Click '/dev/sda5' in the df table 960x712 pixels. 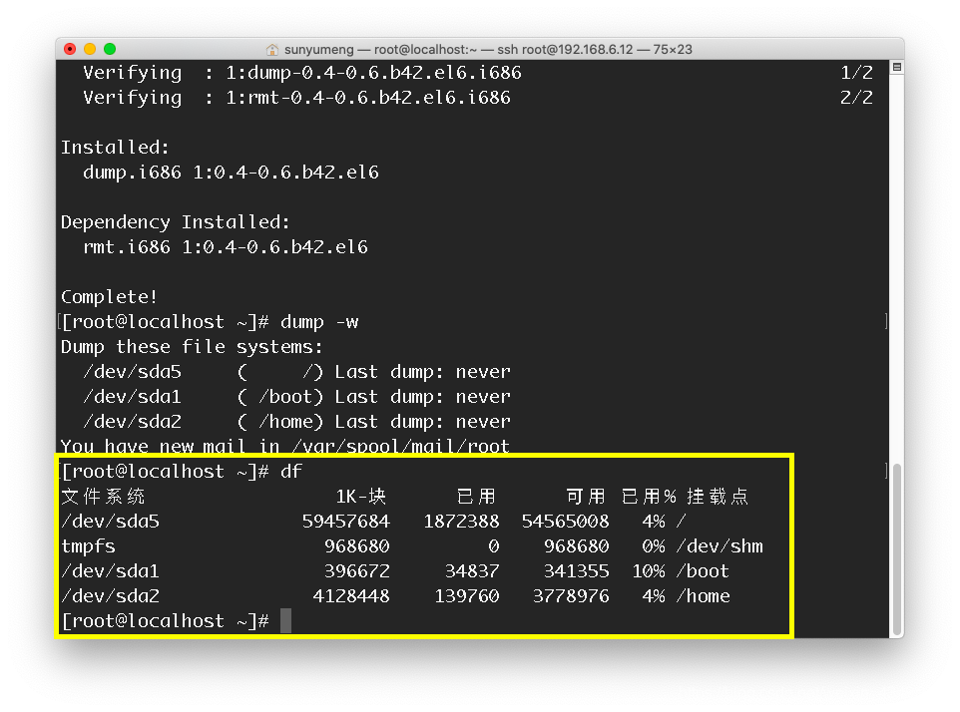[x=110, y=522]
